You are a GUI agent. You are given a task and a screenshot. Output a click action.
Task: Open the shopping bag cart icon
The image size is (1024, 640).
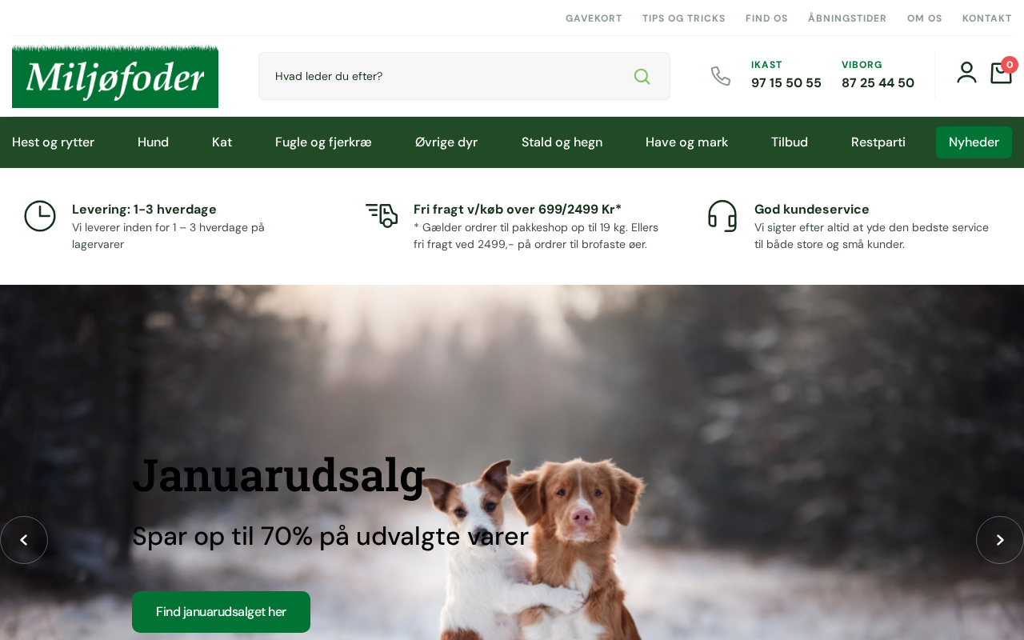click(1002, 73)
